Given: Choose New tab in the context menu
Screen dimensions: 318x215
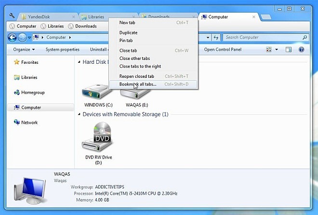Looking at the screenshot, I should [154, 23].
